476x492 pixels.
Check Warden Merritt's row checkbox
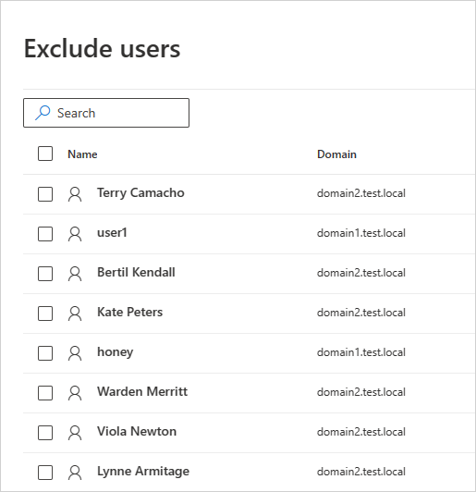point(45,393)
